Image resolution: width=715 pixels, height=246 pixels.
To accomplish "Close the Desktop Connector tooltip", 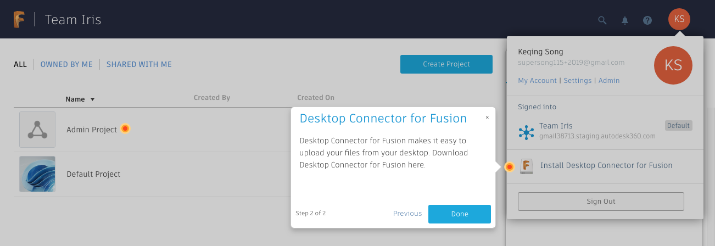I will click(x=487, y=117).
